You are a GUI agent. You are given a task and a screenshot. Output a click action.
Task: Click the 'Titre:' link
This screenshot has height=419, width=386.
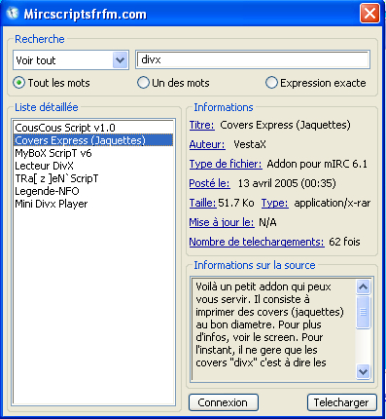pos(202,125)
